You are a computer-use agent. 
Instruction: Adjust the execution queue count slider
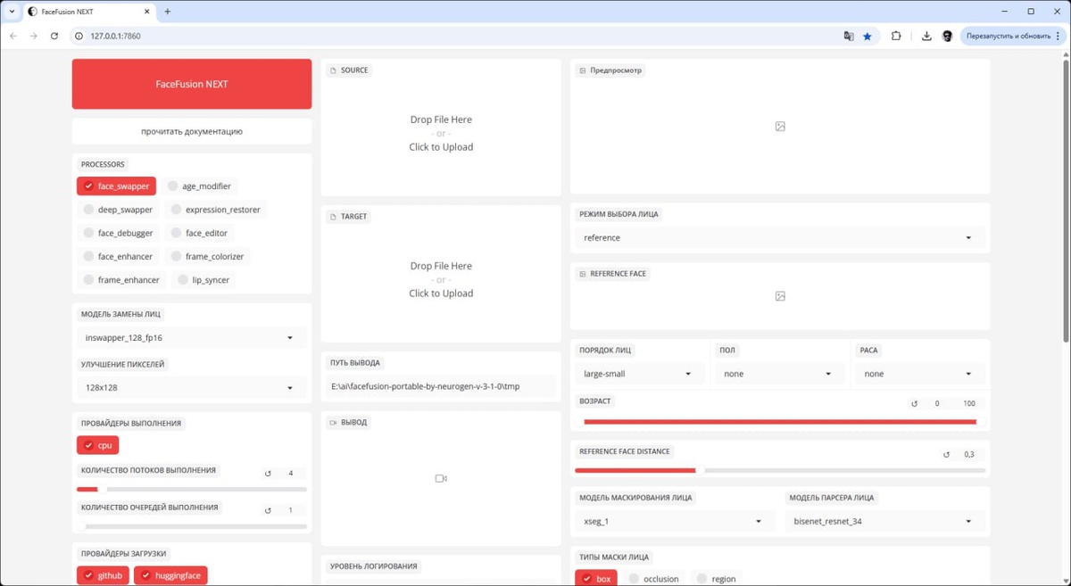tap(192, 526)
